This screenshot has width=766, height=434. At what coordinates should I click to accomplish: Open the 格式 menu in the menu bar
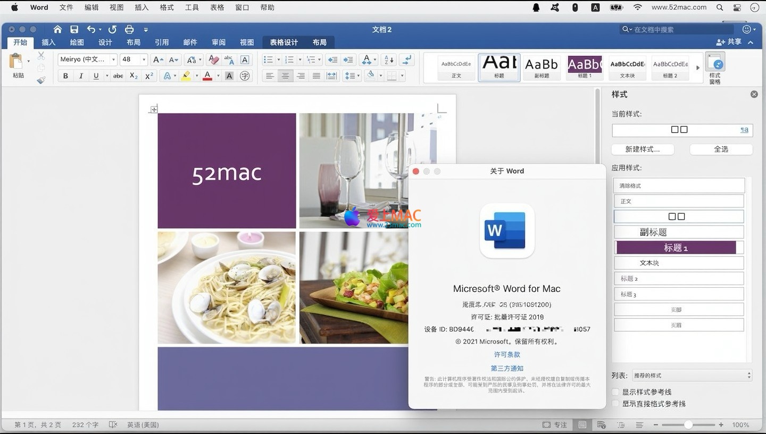coord(167,7)
